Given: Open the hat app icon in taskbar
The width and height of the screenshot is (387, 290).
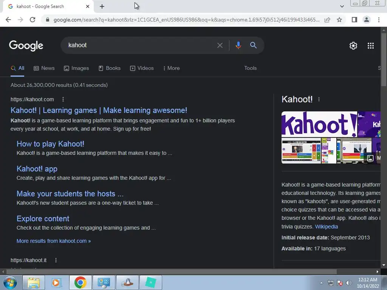Looking at the screenshot, I should click(127, 282).
